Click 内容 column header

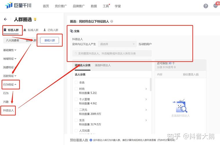tap(160, 75)
